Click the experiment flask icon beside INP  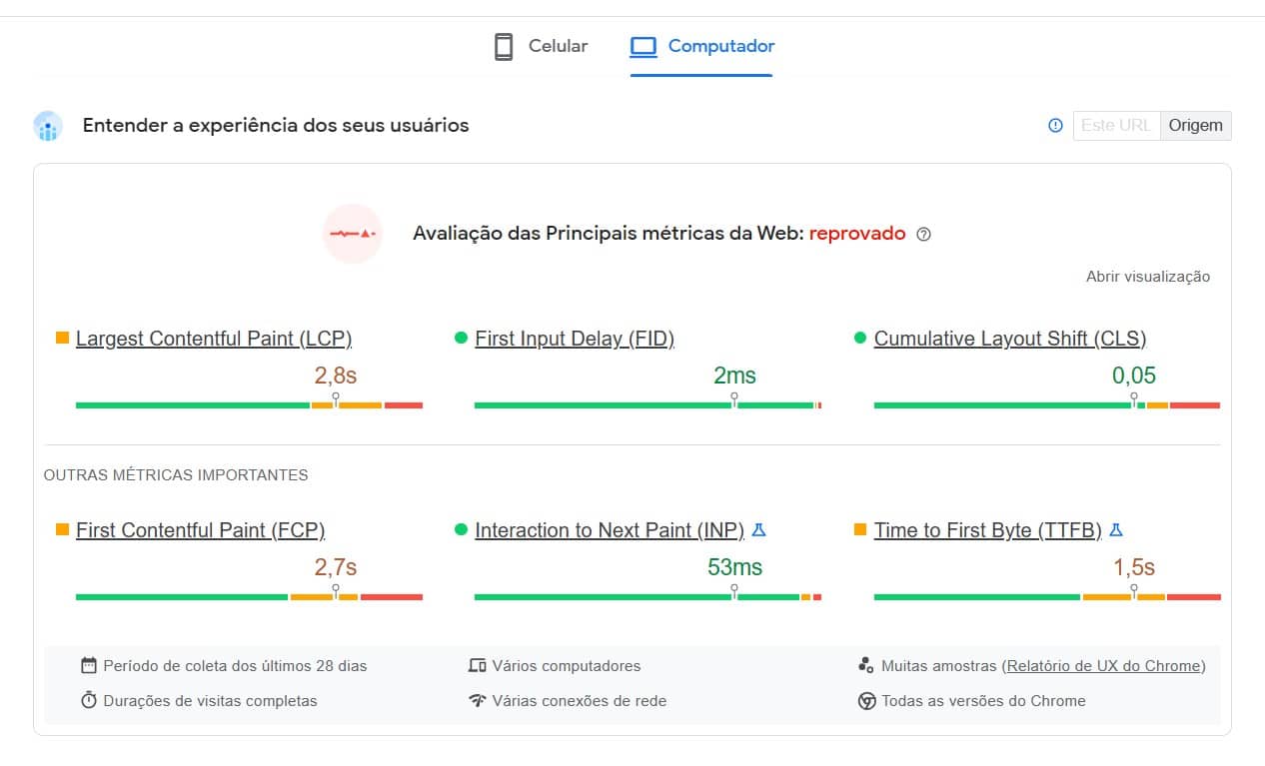pos(758,530)
